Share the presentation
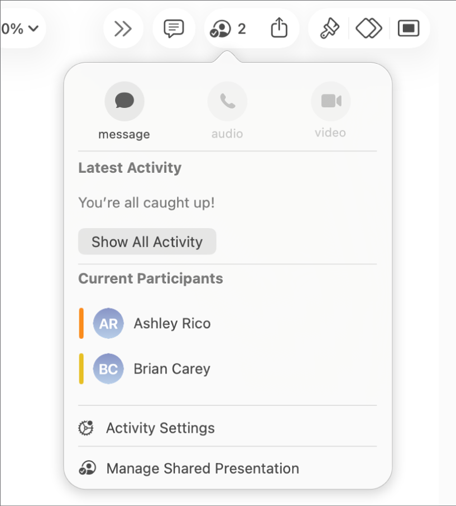Image resolution: width=456 pixels, height=506 pixels. point(279,28)
